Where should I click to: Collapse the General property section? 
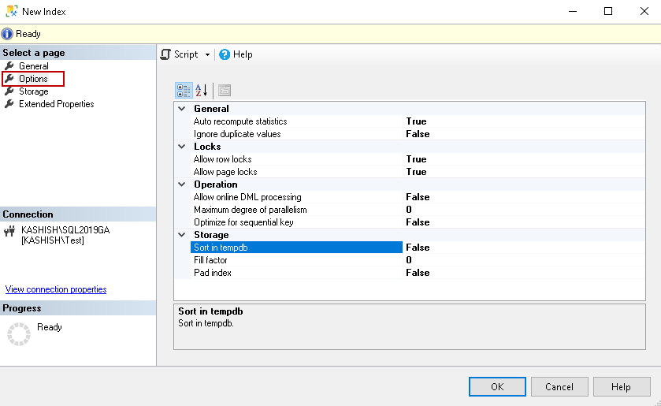tap(182, 109)
